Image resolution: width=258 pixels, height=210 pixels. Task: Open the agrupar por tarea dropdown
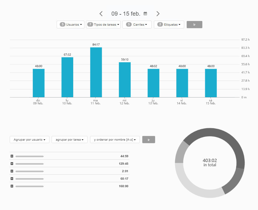coord(70,140)
